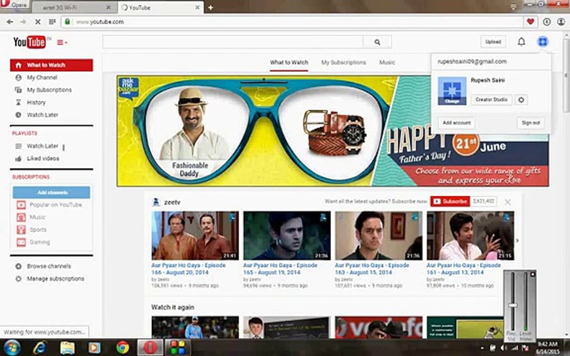Open the YouTube guide menu icon
Viewport: 570px width, 356px height.
coord(62,43)
